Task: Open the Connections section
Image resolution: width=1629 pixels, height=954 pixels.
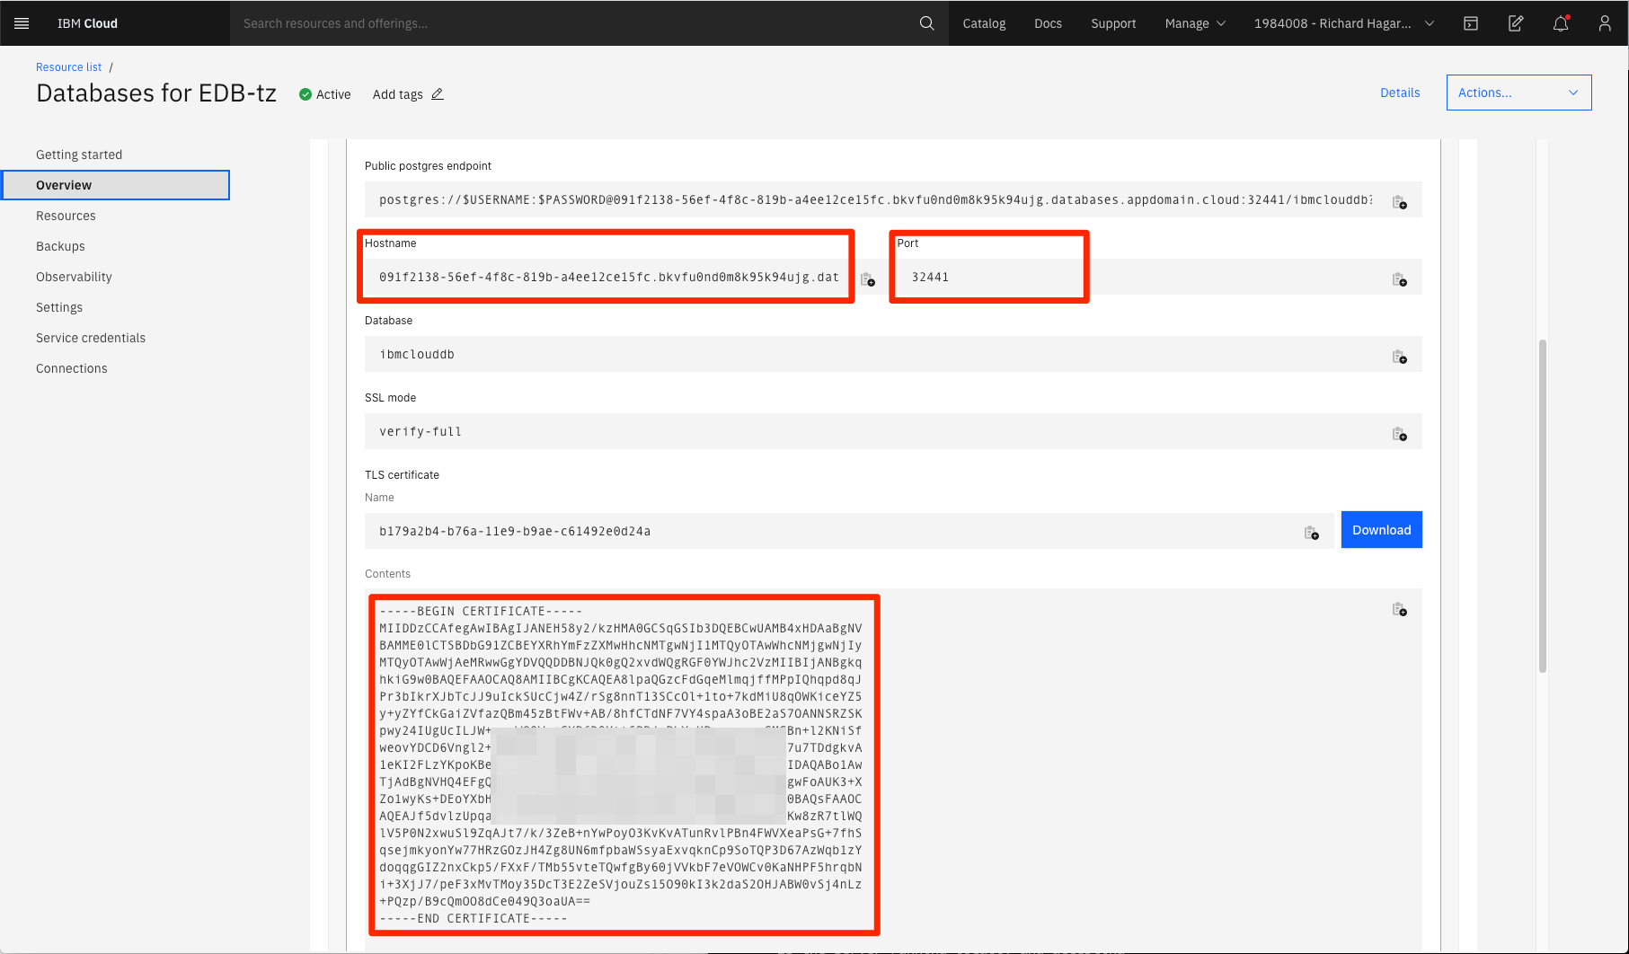Action: pos(71,368)
